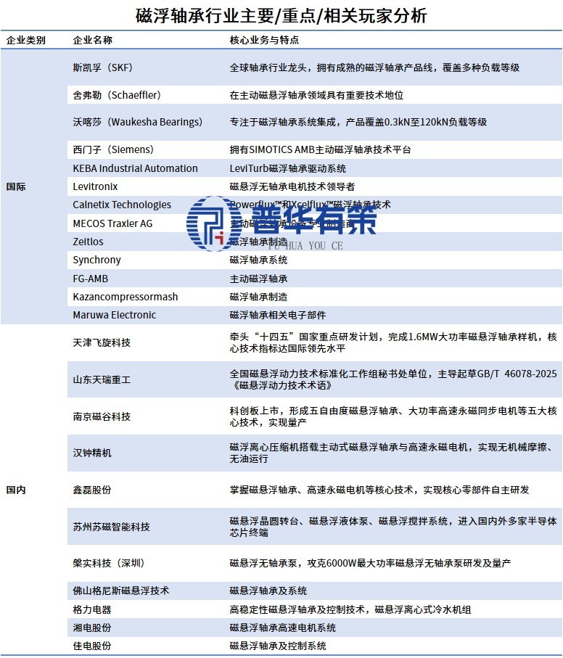The width and height of the screenshot is (563, 658).
Task: Select the Synchrony row name
Action: coord(97,260)
